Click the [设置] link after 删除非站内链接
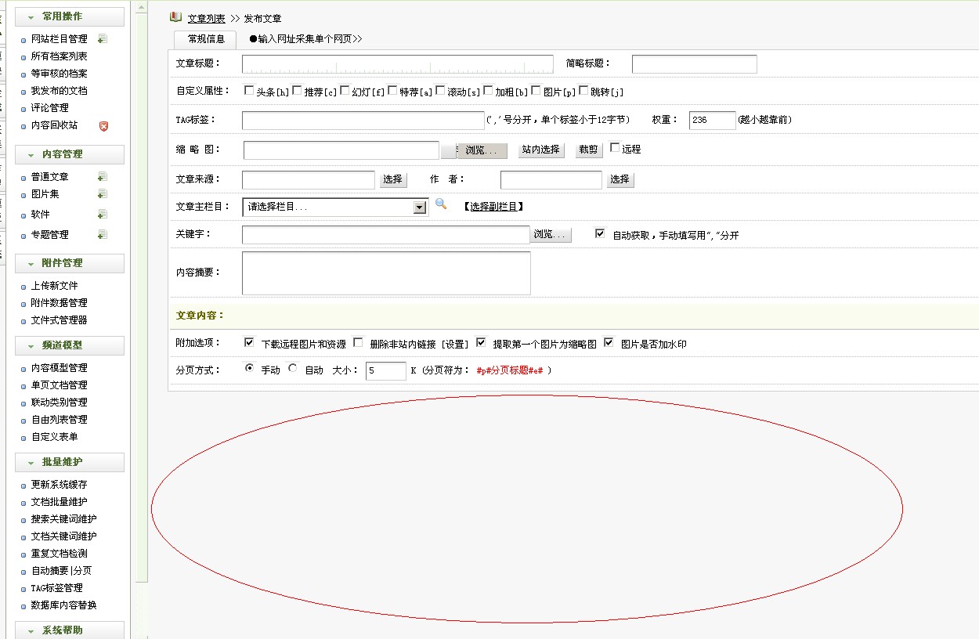This screenshot has width=979, height=639. point(454,345)
